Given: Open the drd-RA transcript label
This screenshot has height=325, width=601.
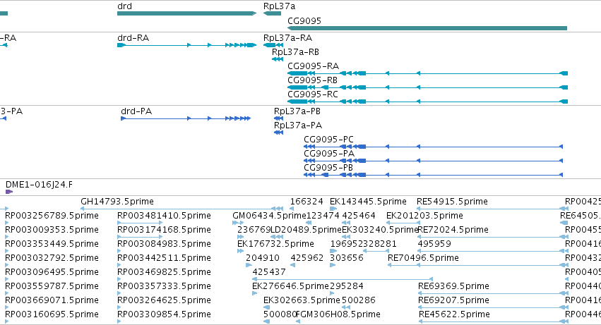Looking at the screenshot, I should [133, 38].
